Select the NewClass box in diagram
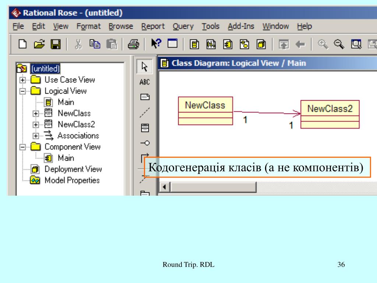Image resolution: width=377 pixels, height=283 pixels. click(205, 111)
